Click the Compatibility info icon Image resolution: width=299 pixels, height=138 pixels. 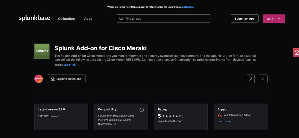[x=142, y=110]
